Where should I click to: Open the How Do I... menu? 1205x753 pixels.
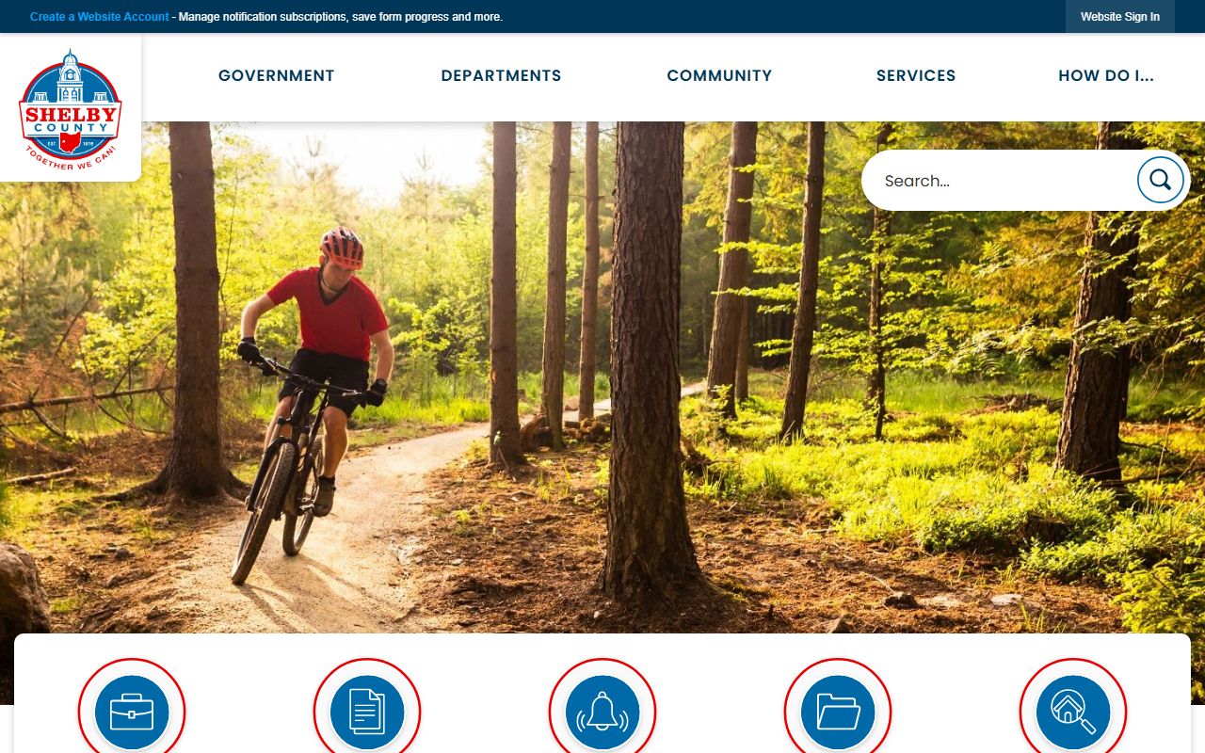1106,75
